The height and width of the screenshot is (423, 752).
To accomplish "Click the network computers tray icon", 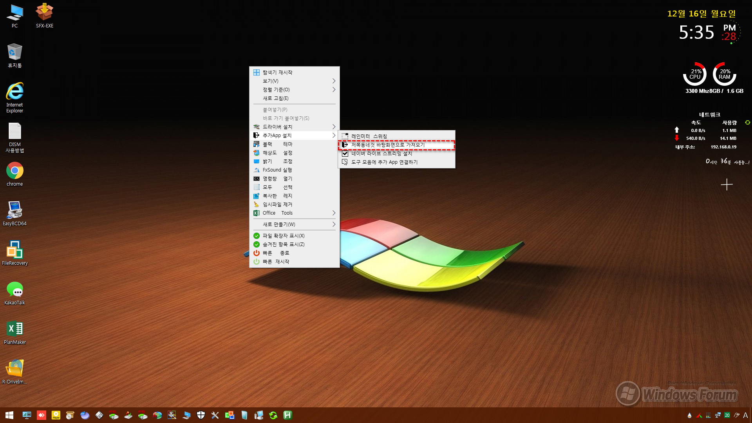I will coord(718,415).
